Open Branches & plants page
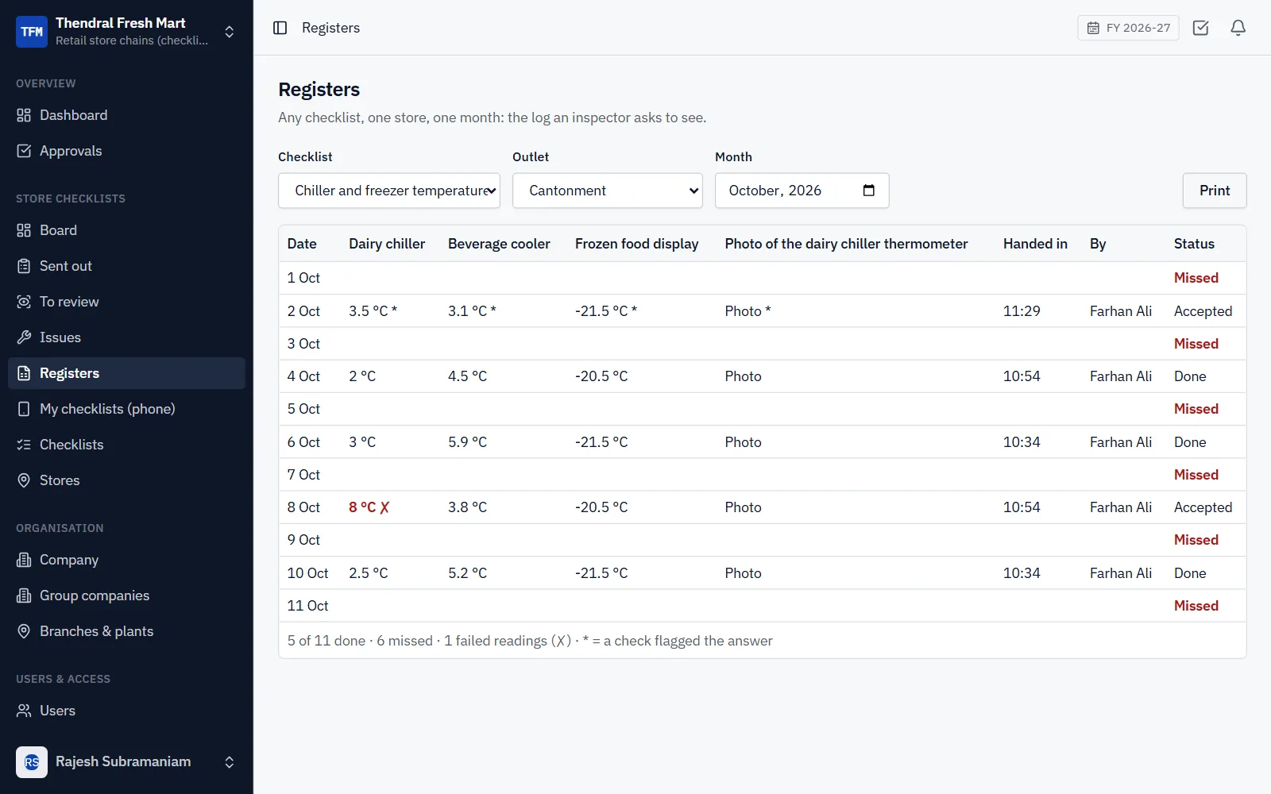The image size is (1271, 794). (127, 631)
